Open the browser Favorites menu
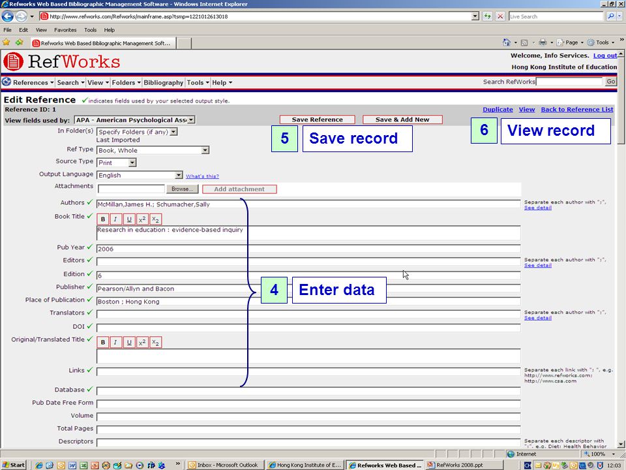 65,30
